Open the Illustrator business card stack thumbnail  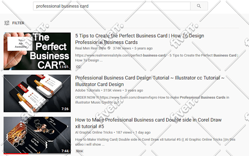(37, 93)
